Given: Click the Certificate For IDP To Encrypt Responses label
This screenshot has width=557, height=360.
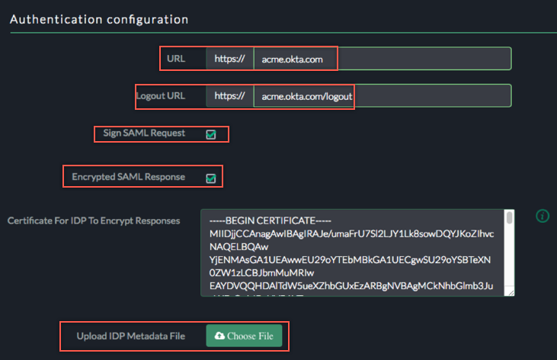Looking at the screenshot, I should coord(94,220).
